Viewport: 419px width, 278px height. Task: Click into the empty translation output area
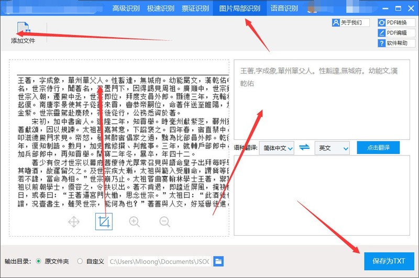point(322,195)
